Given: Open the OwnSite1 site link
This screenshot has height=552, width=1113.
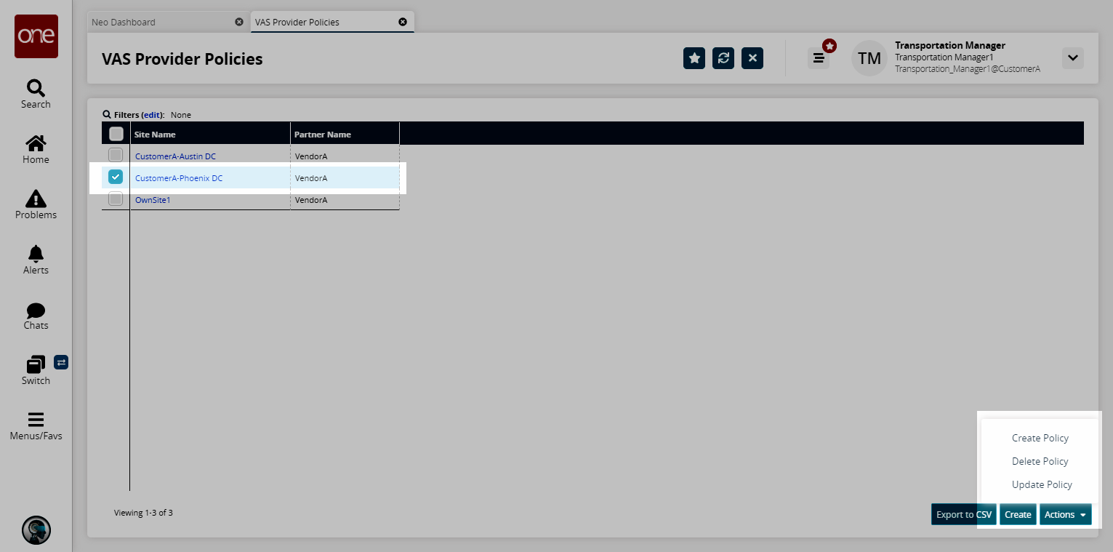Looking at the screenshot, I should pyautogui.click(x=153, y=200).
